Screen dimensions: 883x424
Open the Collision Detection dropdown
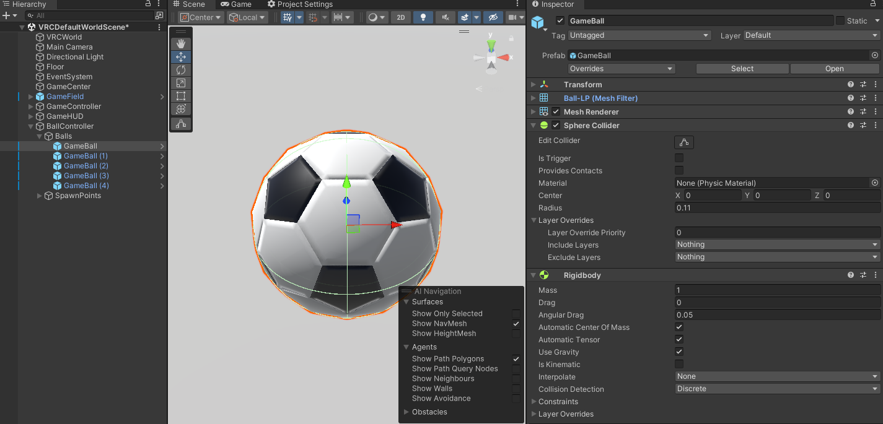click(778, 389)
